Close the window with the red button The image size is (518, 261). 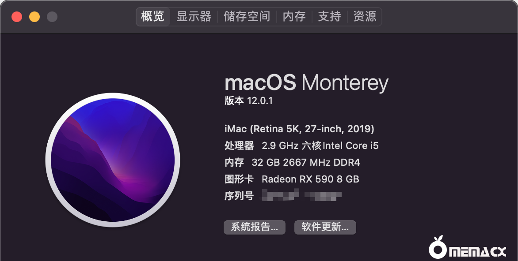(17, 17)
